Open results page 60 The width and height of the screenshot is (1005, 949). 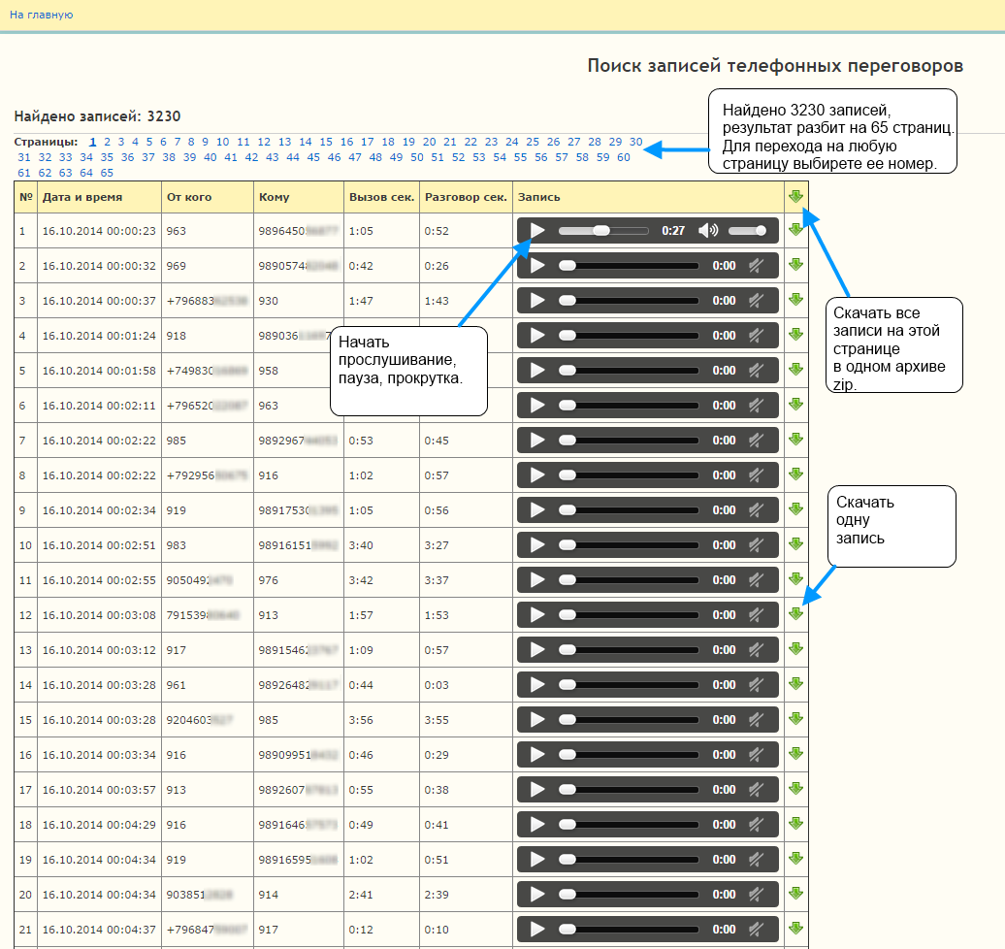coord(624,157)
